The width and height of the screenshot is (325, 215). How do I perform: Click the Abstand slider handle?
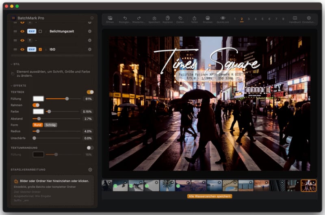coord(39,119)
